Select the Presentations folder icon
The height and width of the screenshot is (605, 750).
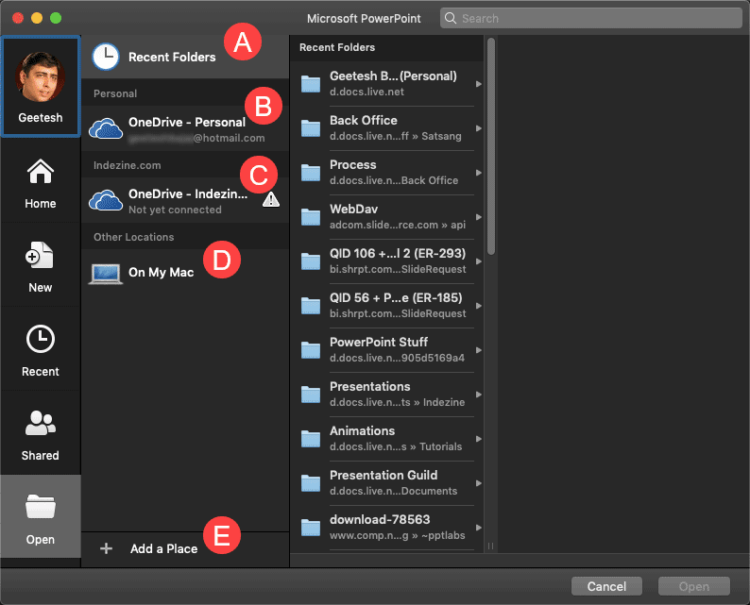point(311,395)
